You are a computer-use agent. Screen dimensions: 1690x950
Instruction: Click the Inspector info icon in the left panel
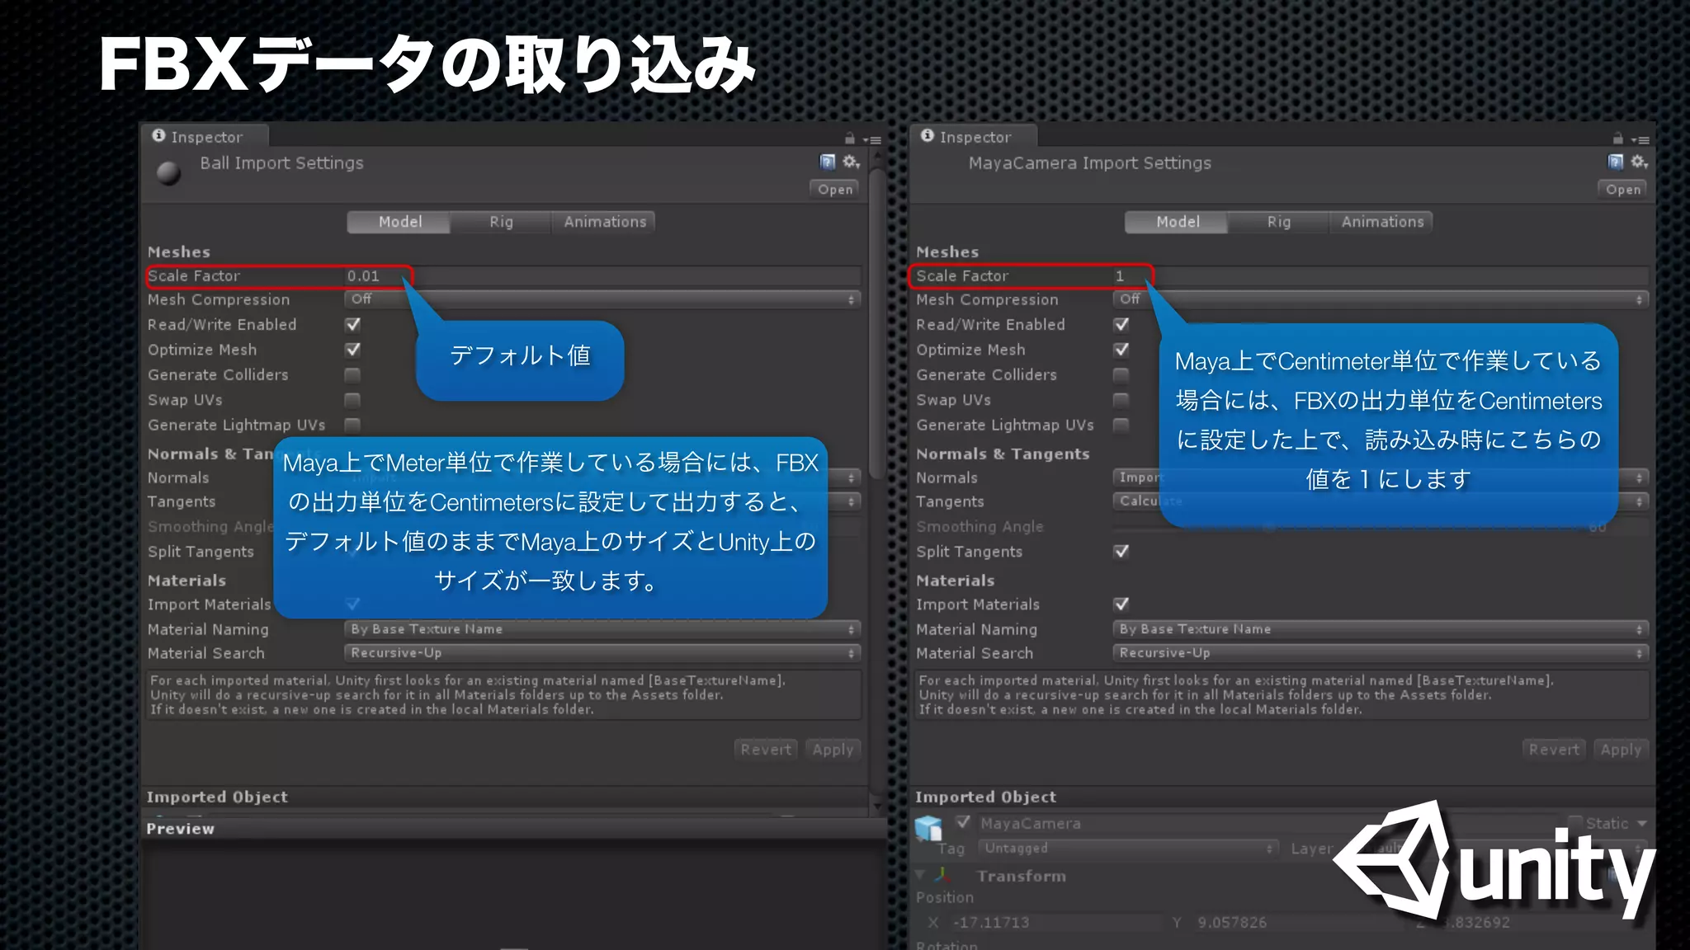pos(159,136)
